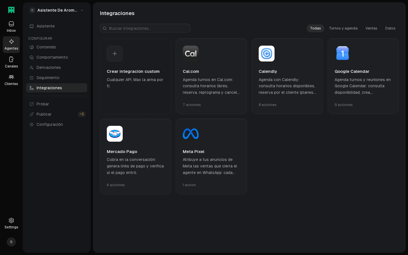Open Comportamiento settings
This screenshot has height=255, width=408.
[x=57, y=57]
